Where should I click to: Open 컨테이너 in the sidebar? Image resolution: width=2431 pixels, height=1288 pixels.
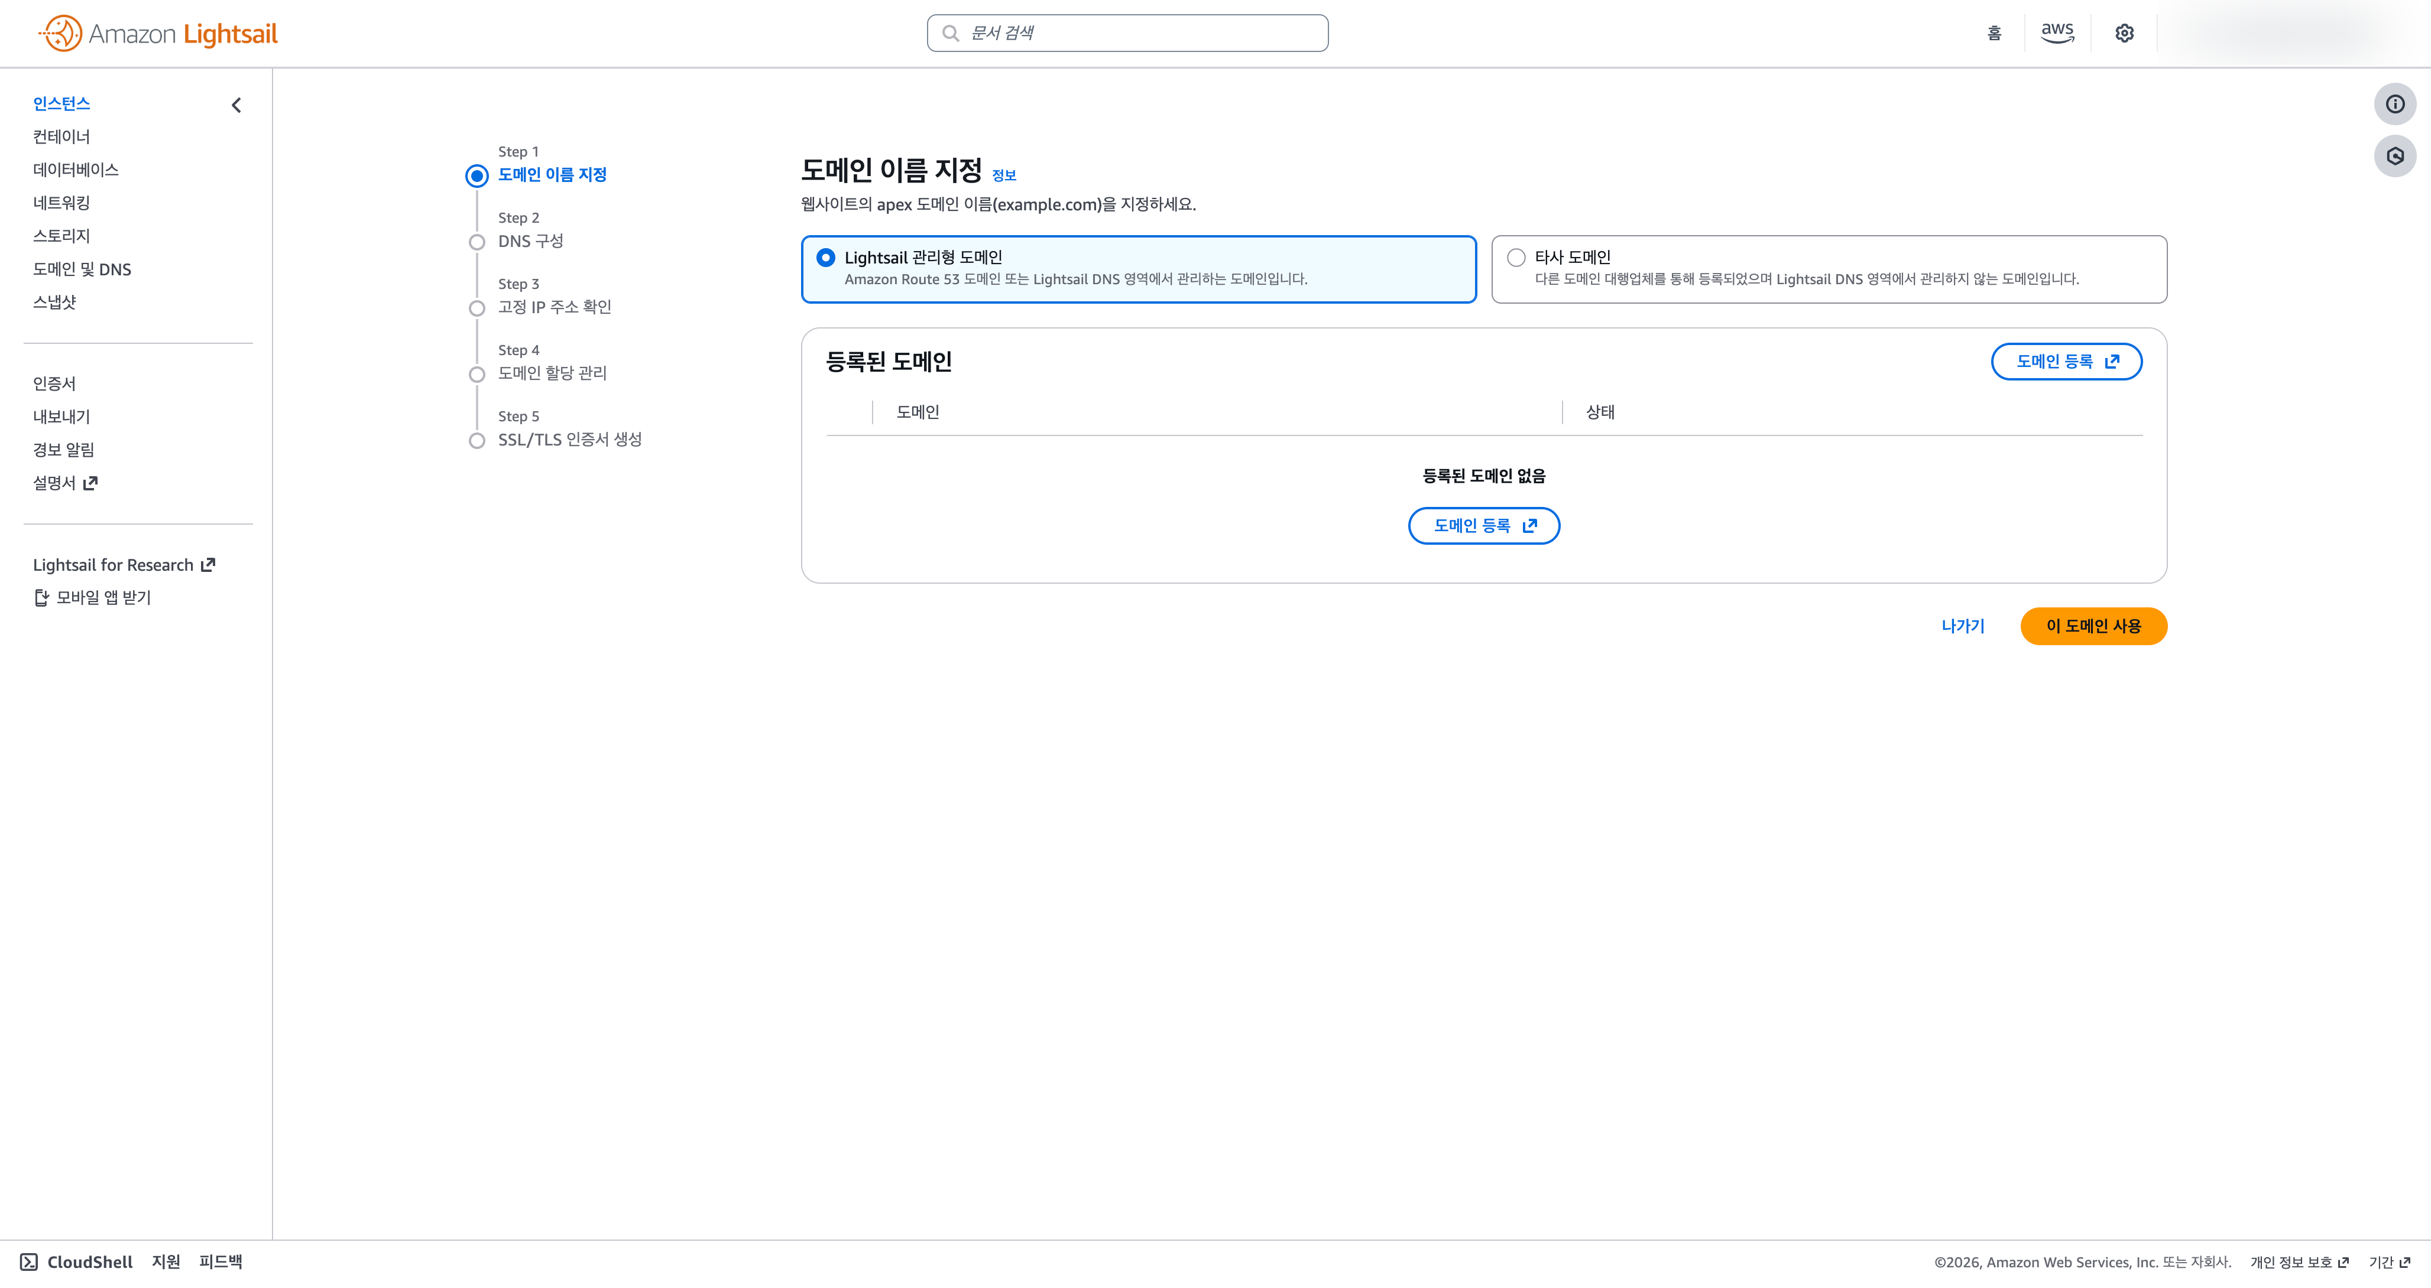click(x=61, y=136)
